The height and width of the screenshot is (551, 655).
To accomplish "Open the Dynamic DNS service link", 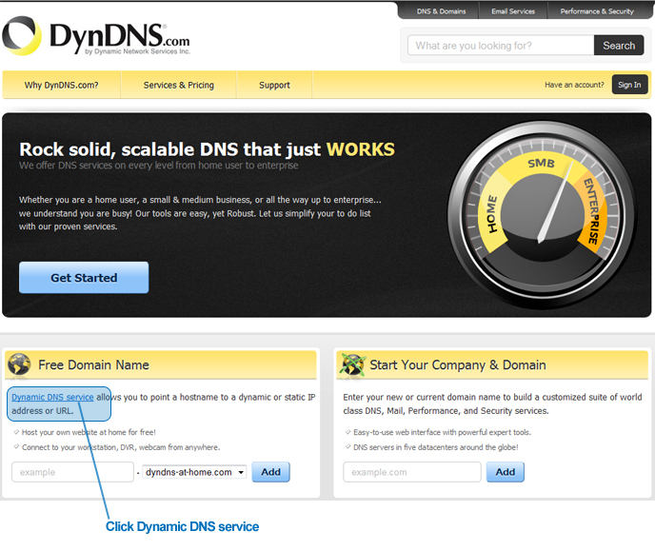I will 52,398.
